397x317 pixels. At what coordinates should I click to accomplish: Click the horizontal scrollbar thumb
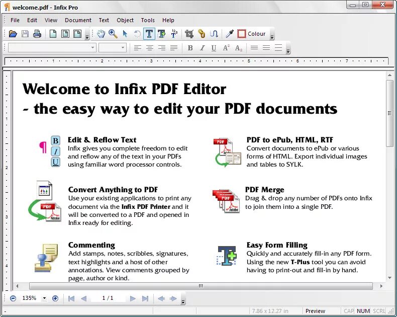[x=201, y=286]
